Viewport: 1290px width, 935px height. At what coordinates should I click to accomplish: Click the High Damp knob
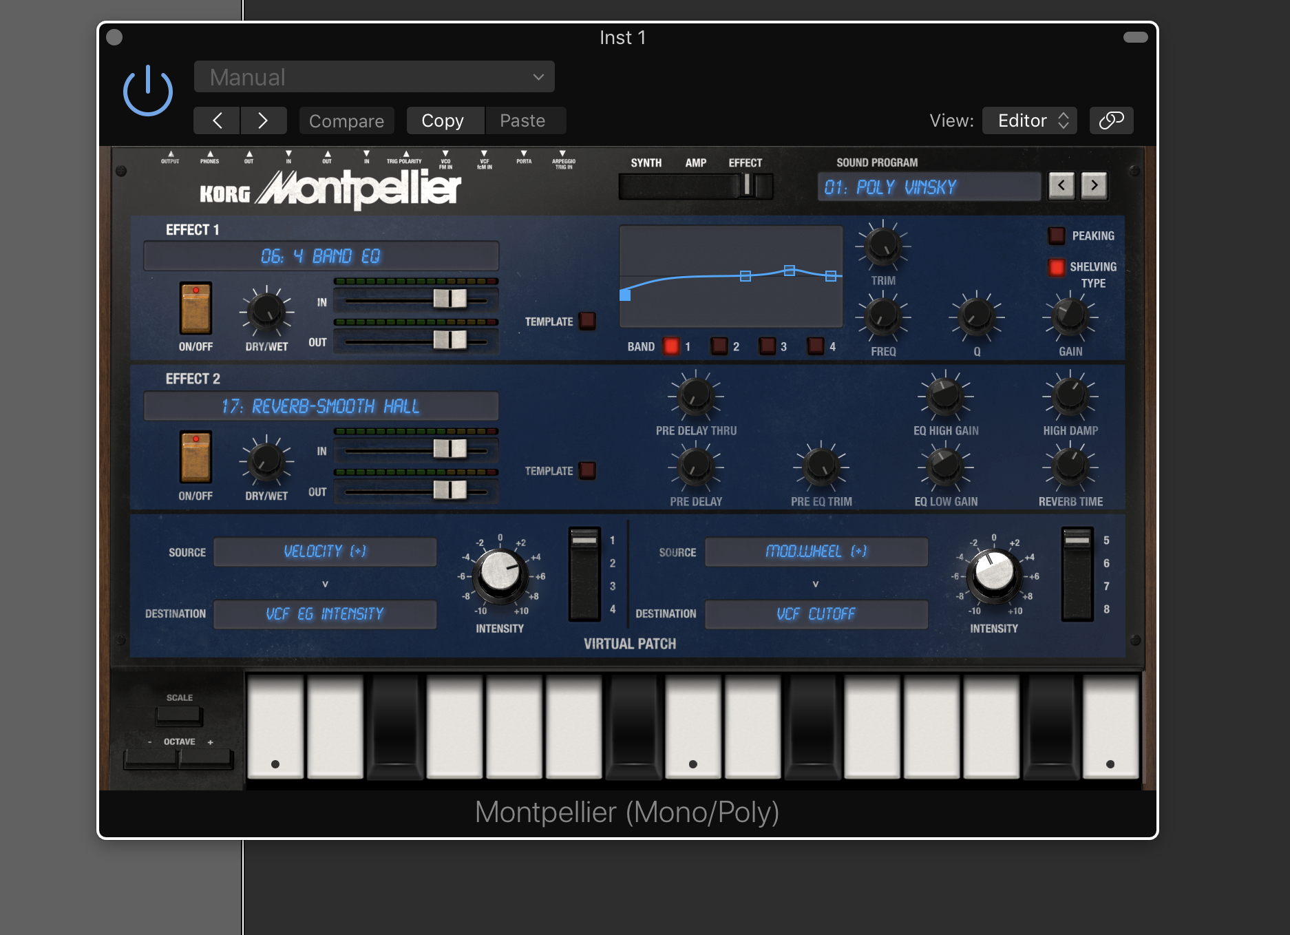1070,395
